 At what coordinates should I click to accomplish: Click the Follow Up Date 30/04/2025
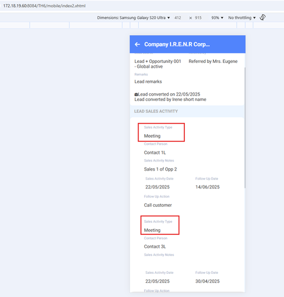[207, 282]
